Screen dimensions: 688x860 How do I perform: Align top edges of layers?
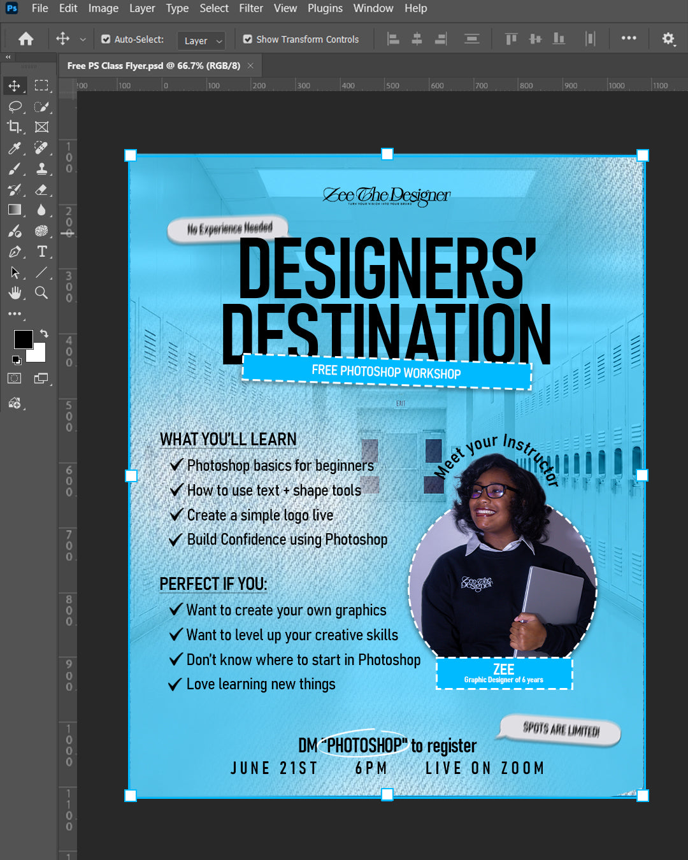[x=511, y=39]
